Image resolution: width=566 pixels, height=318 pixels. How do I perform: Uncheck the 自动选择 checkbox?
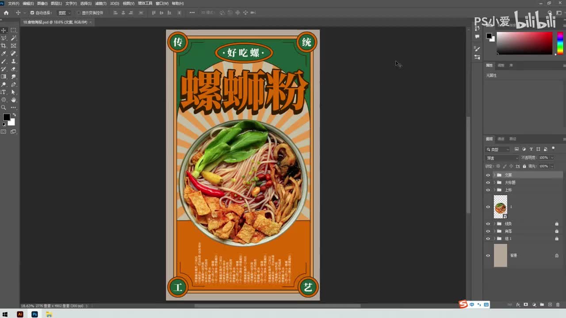coord(32,13)
